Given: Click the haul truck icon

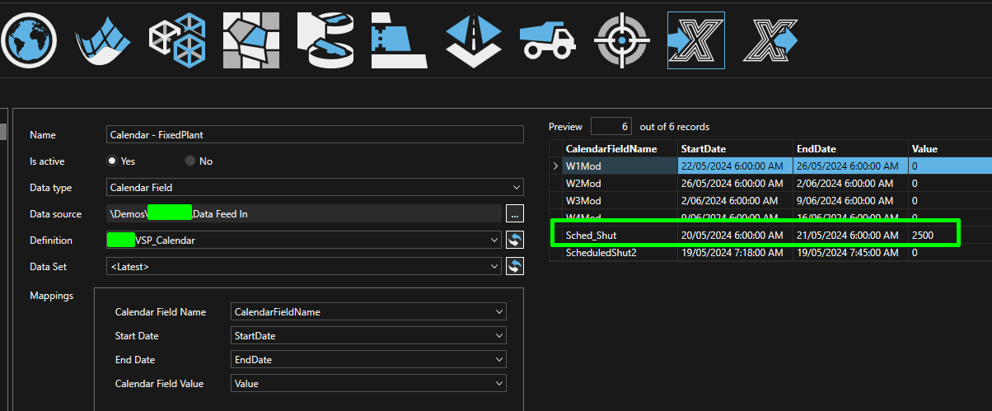Looking at the screenshot, I should pyautogui.click(x=547, y=40).
